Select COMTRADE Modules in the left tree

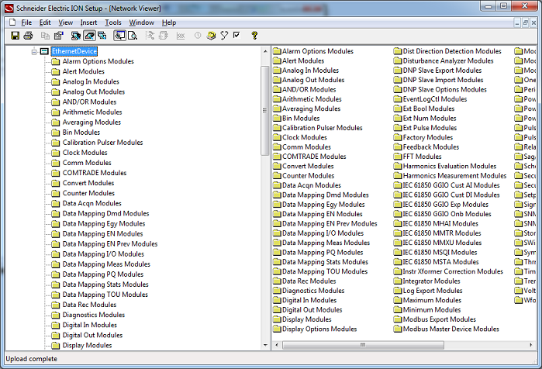95,173
